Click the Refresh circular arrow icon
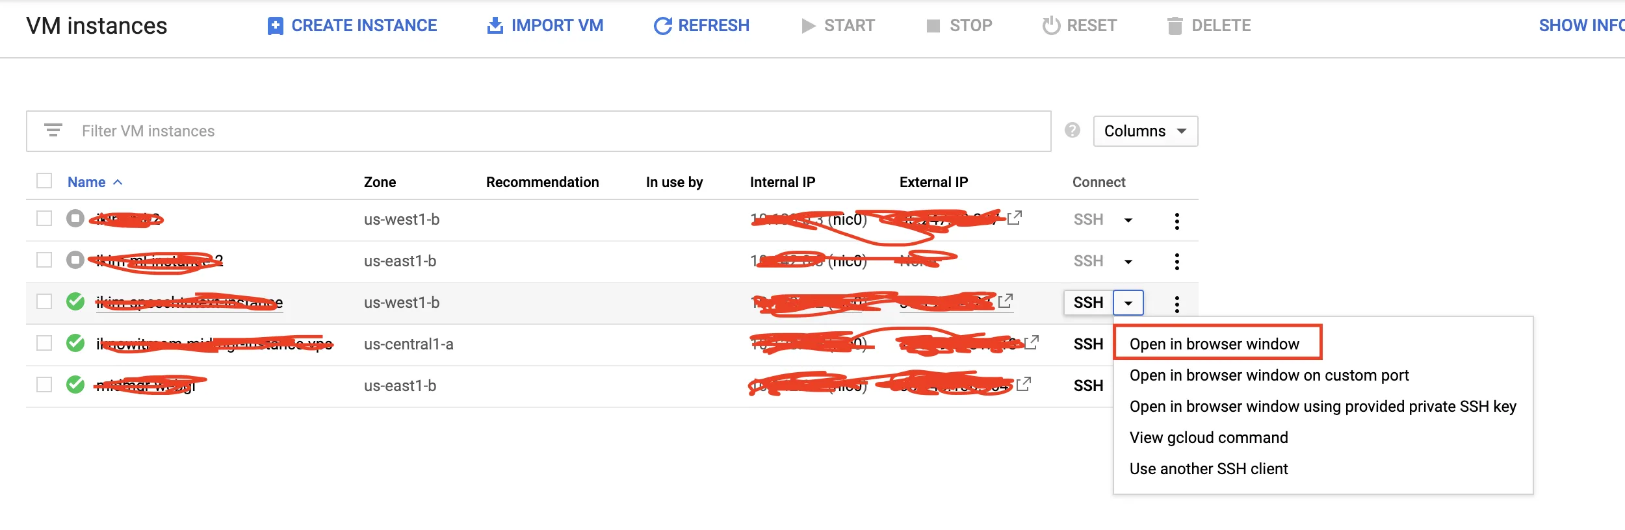The height and width of the screenshot is (530, 1625). pos(662,26)
